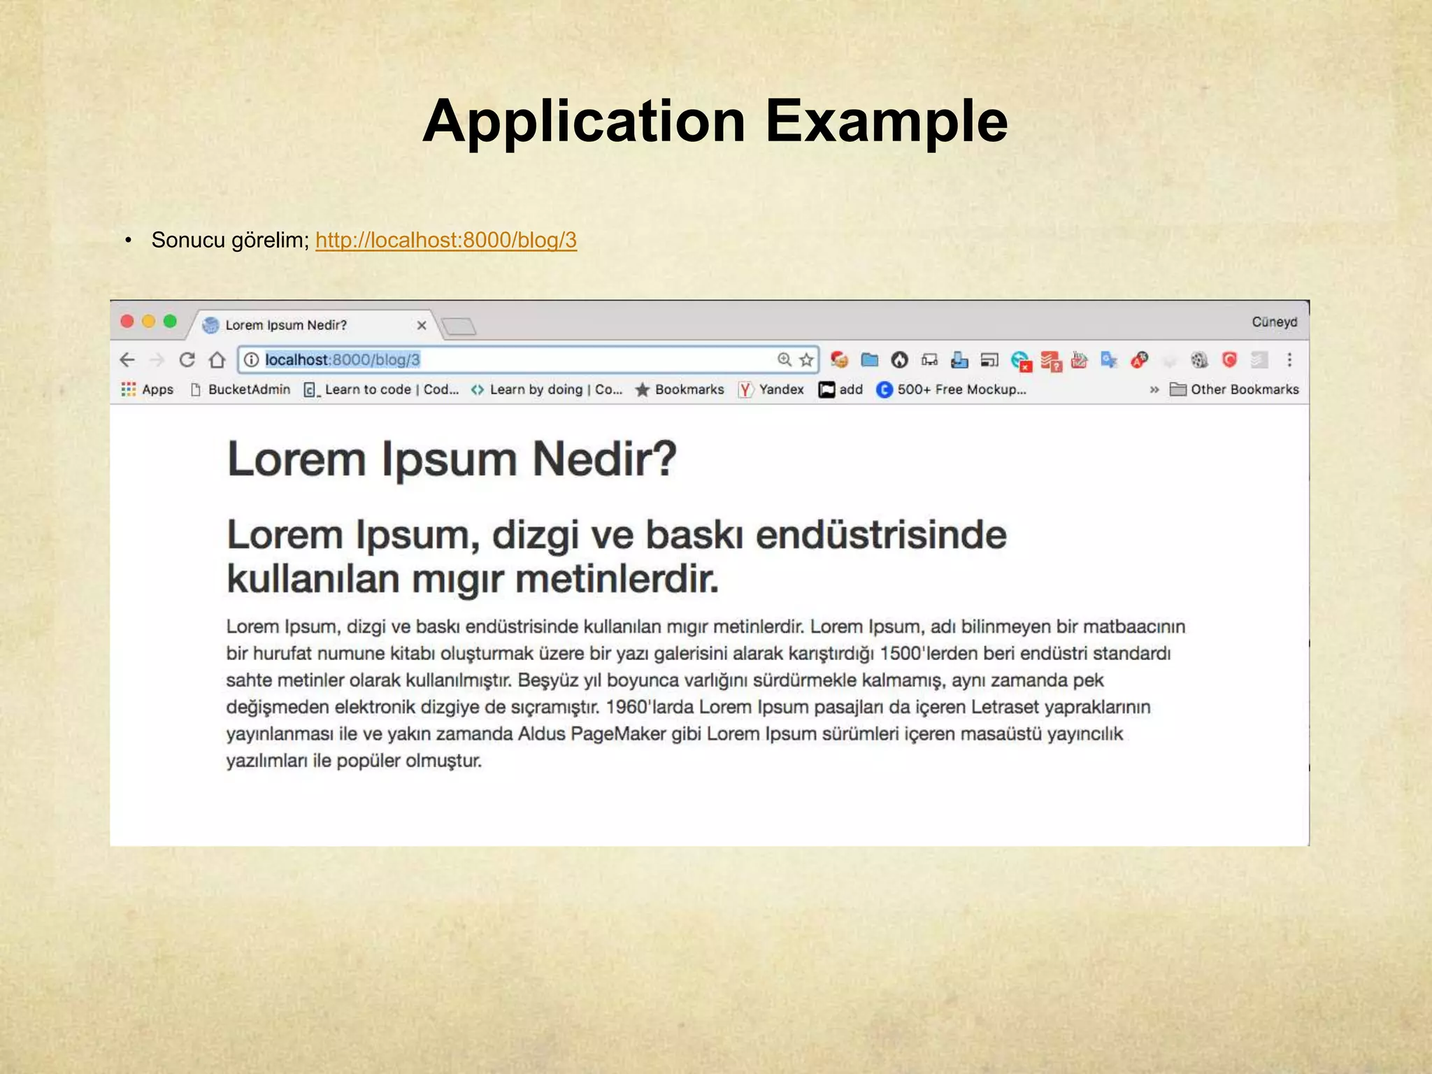Image resolution: width=1432 pixels, height=1074 pixels.
Task: Go to the Home page icon
Action: click(x=217, y=360)
